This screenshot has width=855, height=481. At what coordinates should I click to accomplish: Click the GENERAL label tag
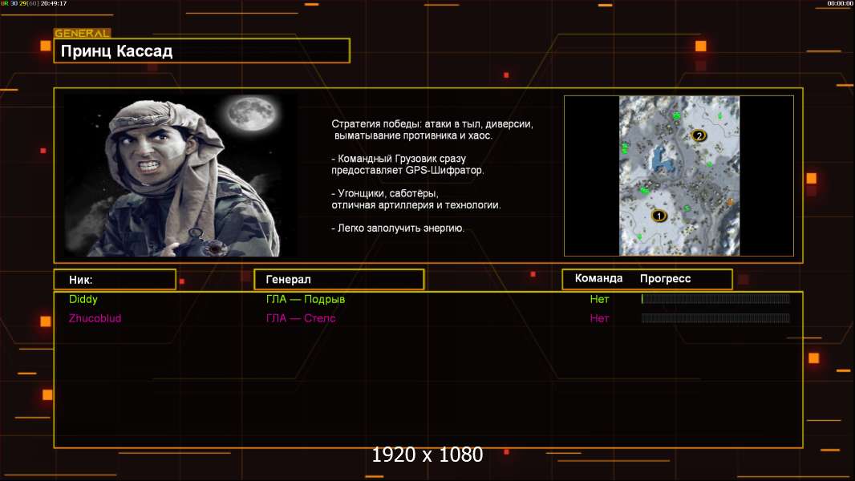coord(82,34)
